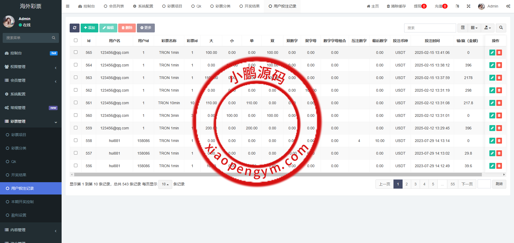Click the search magnifier button beside export
Viewport: 514px width, 243px height.
pos(501,28)
